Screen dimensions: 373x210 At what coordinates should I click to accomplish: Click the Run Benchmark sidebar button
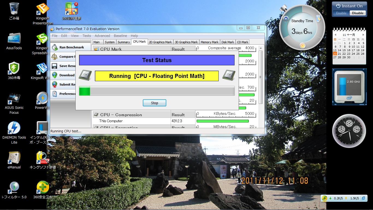[x=70, y=47]
